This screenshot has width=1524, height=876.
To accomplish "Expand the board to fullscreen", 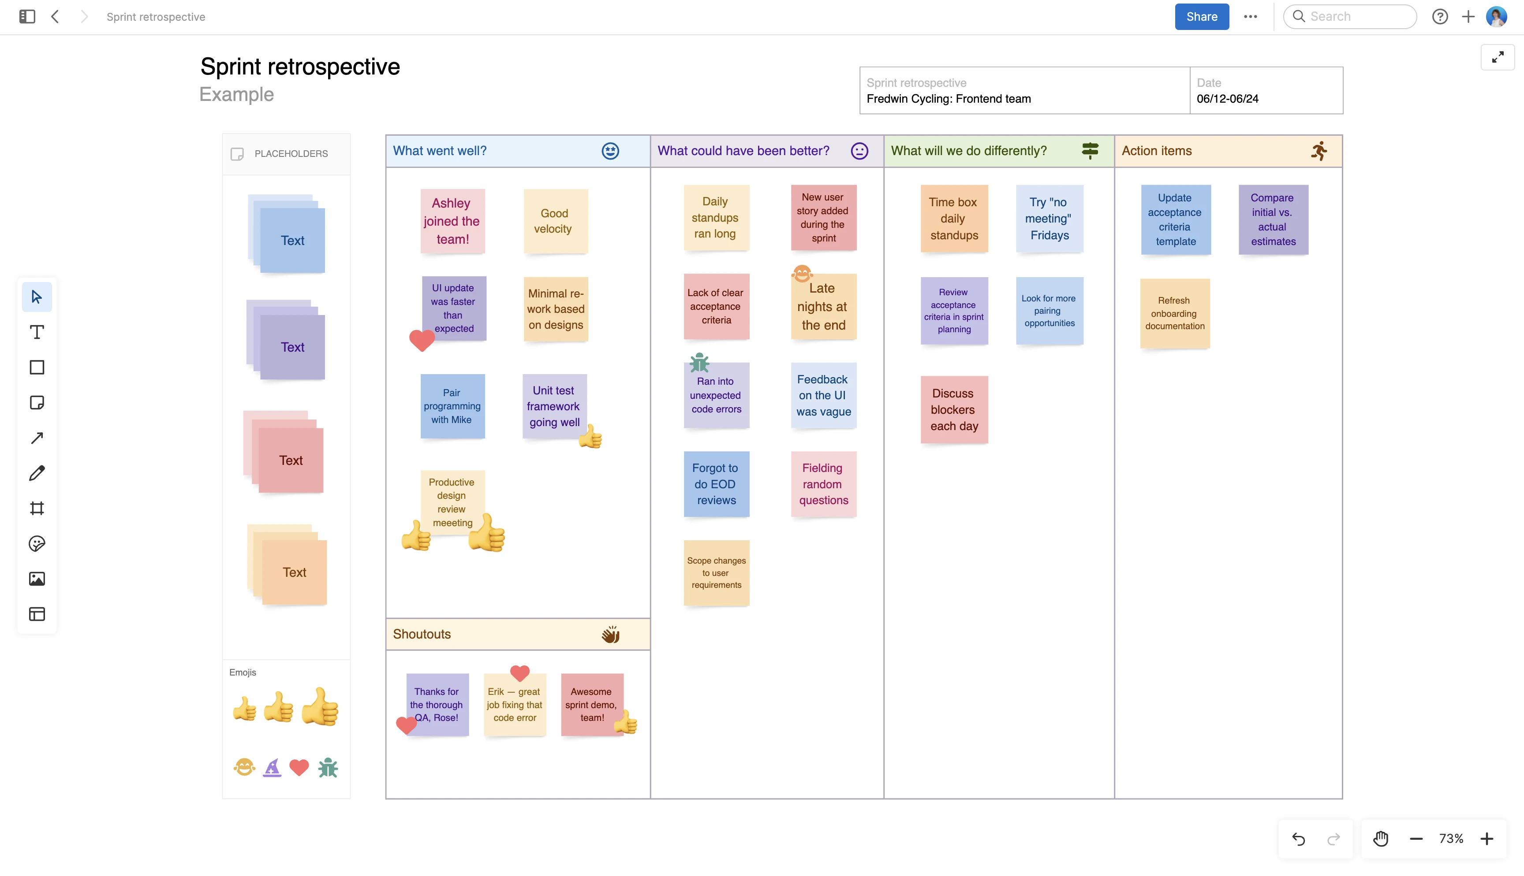I will pos(1498,57).
